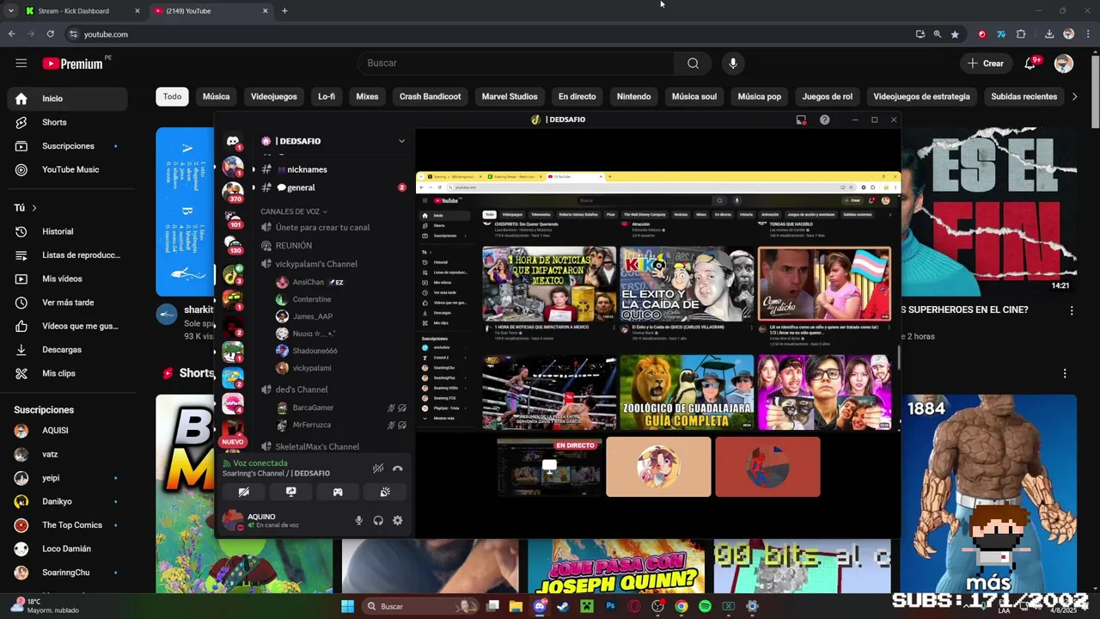Disconnect from the Discord voice call
Viewport: 1100px width, 619px height.
click(397, 469)
